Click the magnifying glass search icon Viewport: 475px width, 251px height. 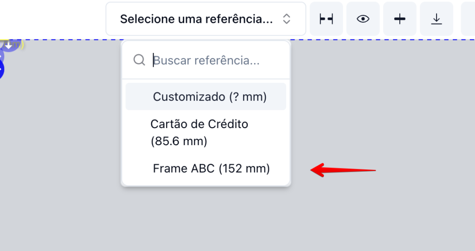139,60
